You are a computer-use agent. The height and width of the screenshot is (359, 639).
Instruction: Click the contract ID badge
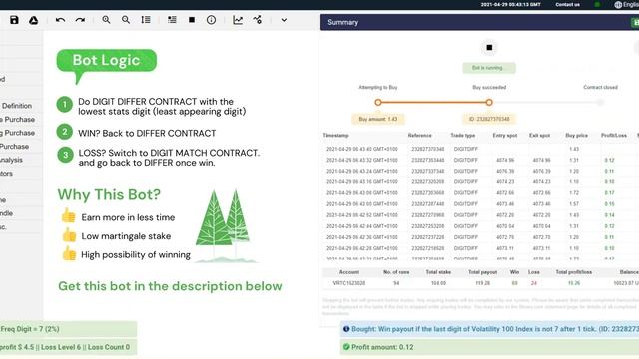[x=489, y=119]
